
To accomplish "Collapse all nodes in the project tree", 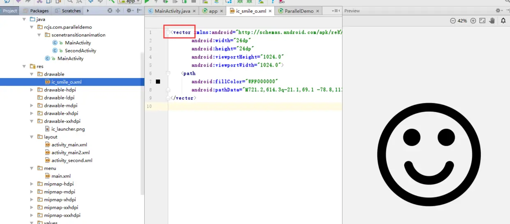I will click(118, 11).
